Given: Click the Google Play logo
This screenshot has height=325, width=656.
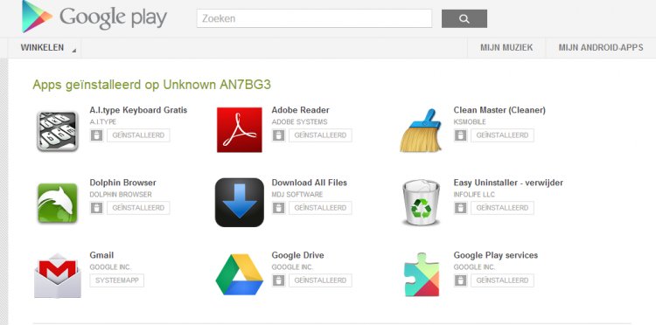Looking at the screenshot, I should pyautogui.click(x=94, y=17).
